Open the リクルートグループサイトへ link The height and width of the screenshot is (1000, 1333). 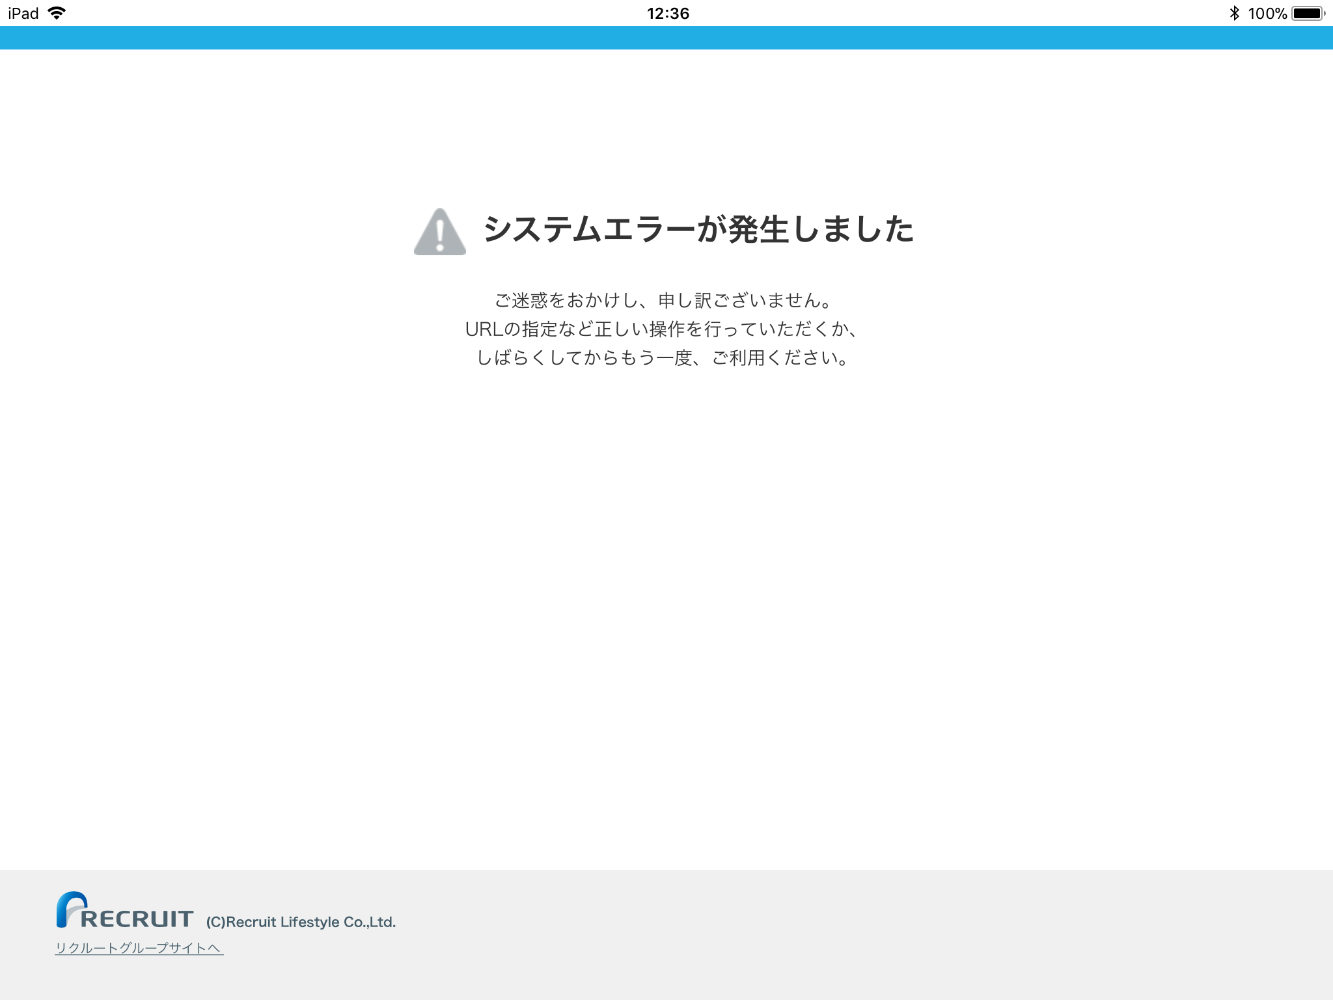pos(139,948)
